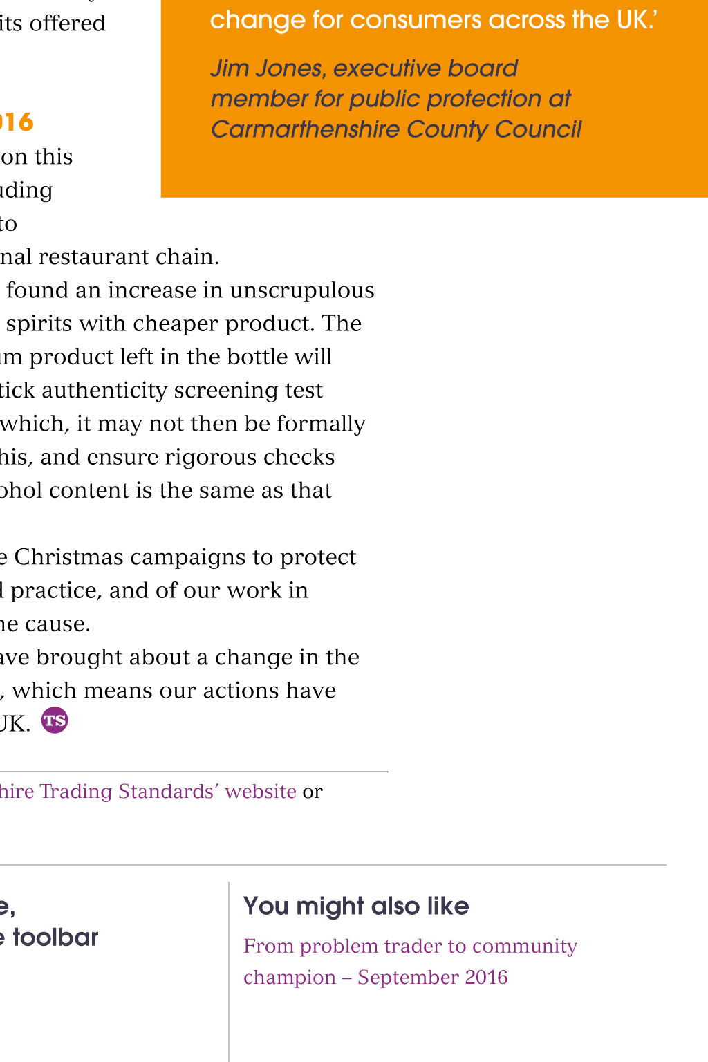Click the 'champion – September 2016' link text
This screenshot has width=708, height=1062.
point(375,978)
